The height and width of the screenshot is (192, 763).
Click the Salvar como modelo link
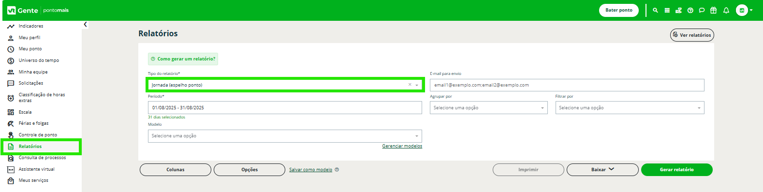coord(310,170)
